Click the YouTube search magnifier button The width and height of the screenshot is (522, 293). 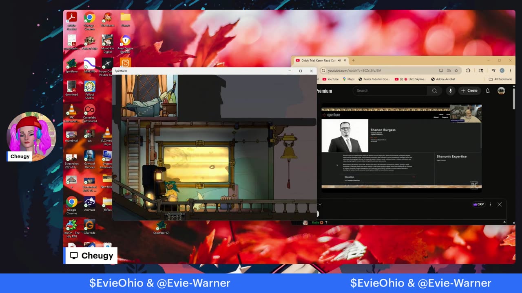[x=435, y=91]
